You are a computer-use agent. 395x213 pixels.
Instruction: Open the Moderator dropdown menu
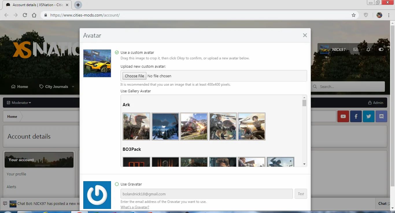coord(19,103)
